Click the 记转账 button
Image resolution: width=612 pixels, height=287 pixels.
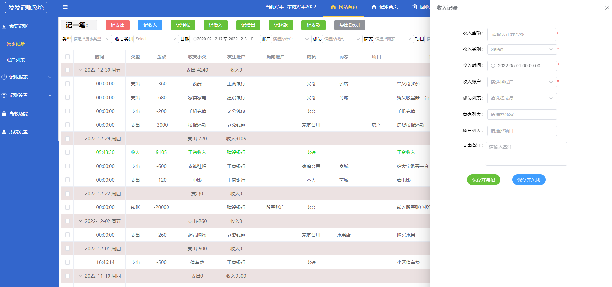[183, 25]
